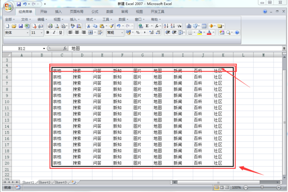The width and height of the screenshot is (288, 192).
Task: Open the print icon in toolbar
Action: coord(50,26)
